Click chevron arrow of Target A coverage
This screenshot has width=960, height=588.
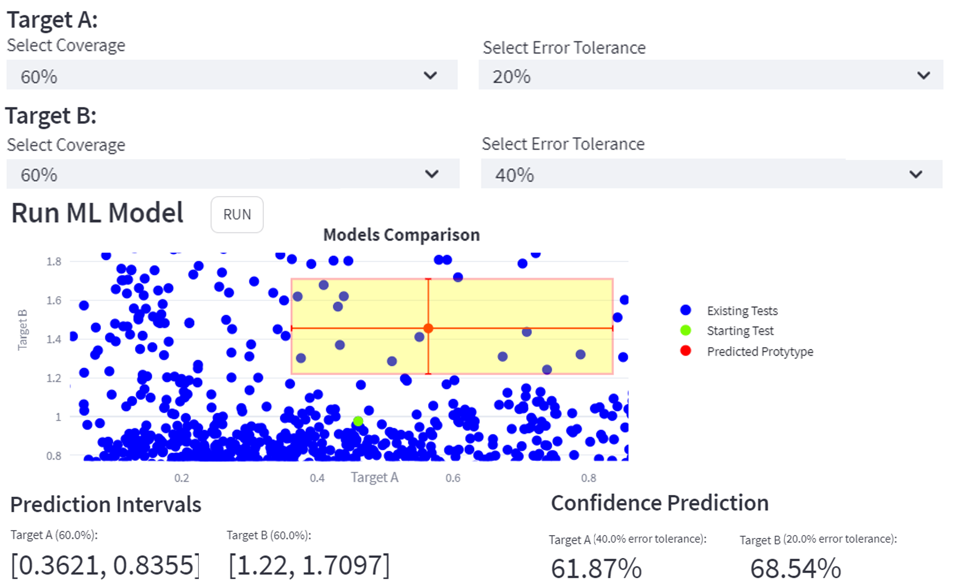(430, 75)
